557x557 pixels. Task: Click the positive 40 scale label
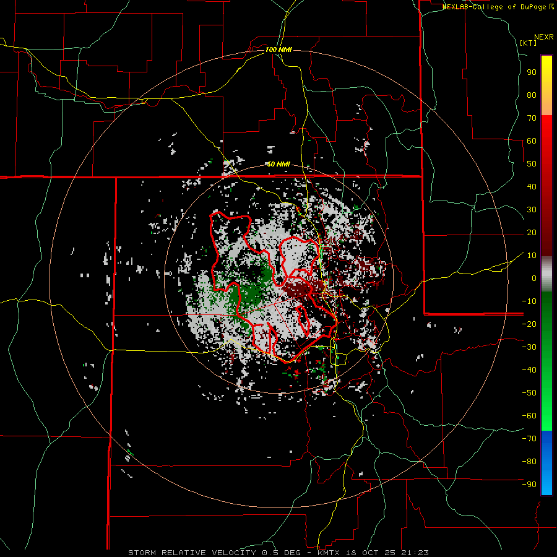pos(532,187)
